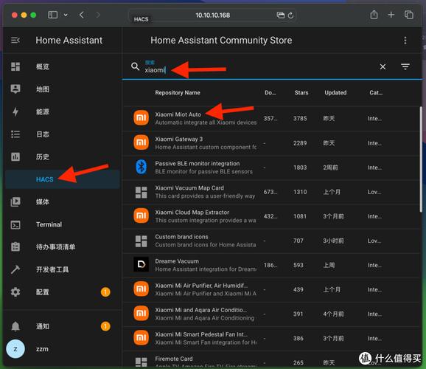Screen dimensions: 426x369
Task: Click the 2周前 updated value
Action: [x=330, y=168]
